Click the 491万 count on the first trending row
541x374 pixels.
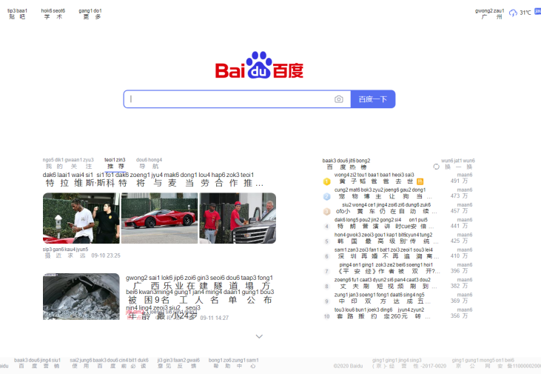[460, 181]
